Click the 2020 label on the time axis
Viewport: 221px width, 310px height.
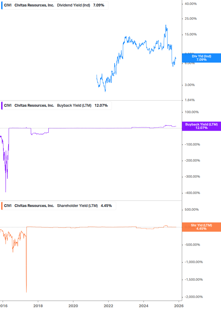[x=73, y=306]
